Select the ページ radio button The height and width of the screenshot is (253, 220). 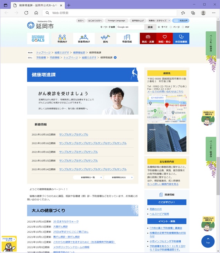(x=171, y=27)
